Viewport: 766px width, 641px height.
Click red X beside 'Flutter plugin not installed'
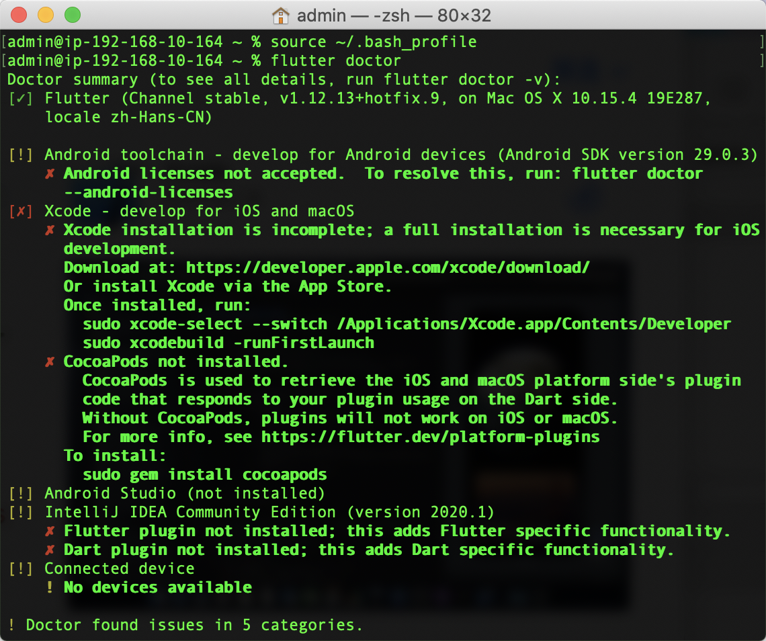coord(50,531)
